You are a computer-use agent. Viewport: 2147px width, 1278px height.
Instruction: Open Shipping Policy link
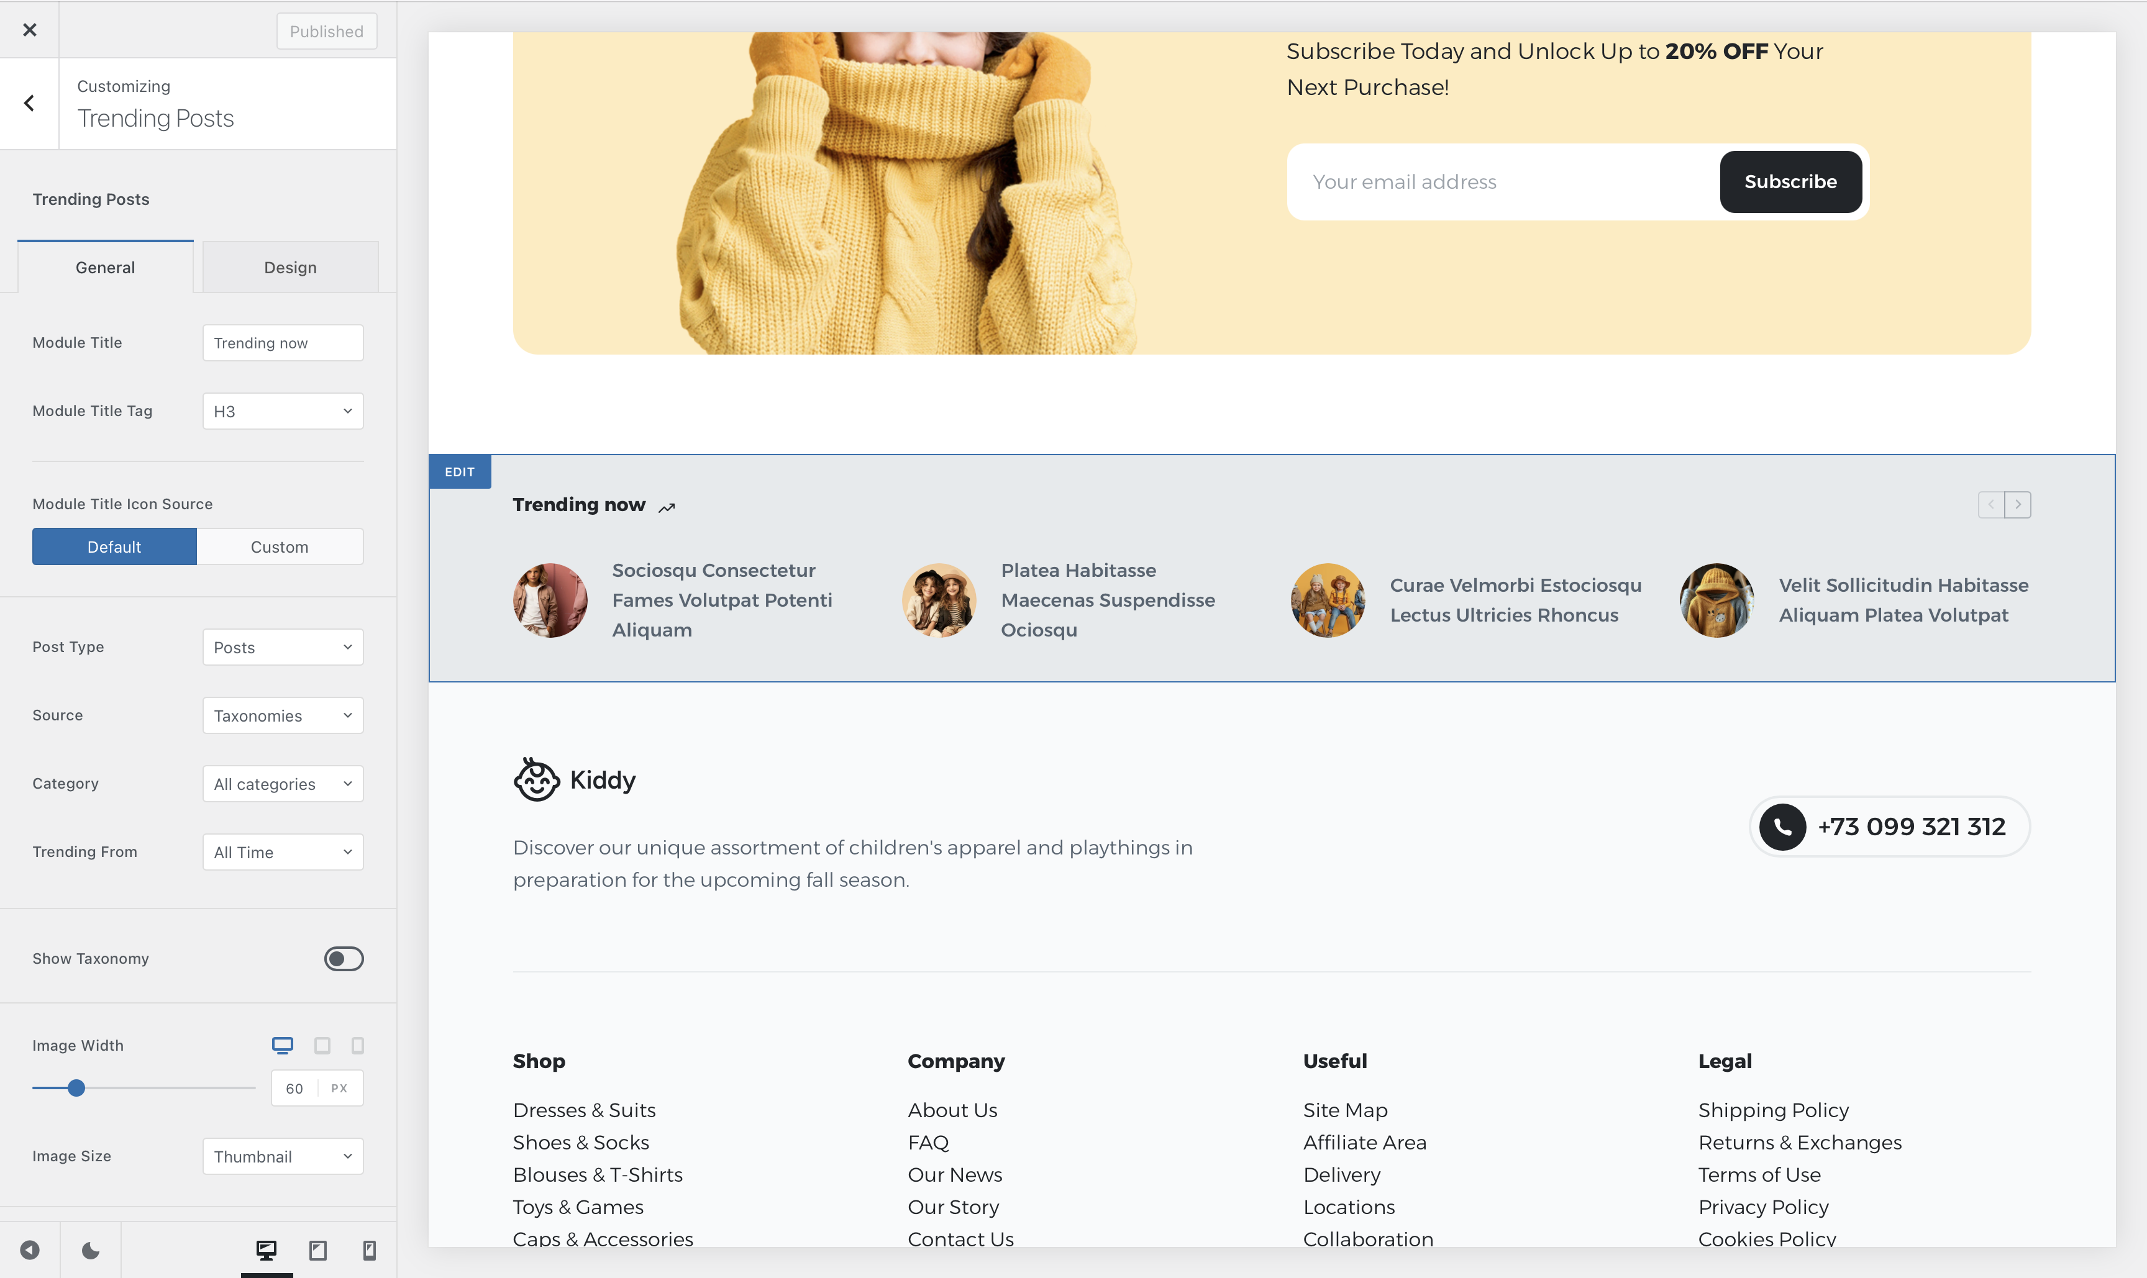[x=1774, y=1110]
